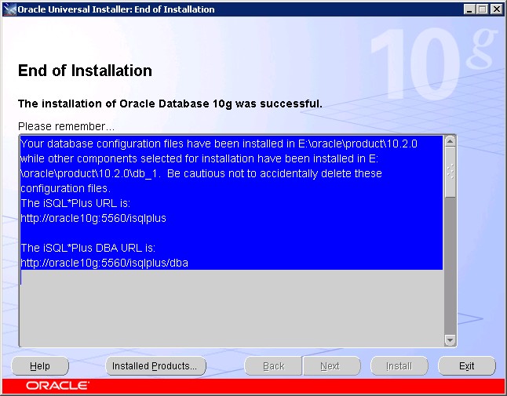Image resolution: width=507 pixels, height=396 pixels.
Task: Click the installation successful message
Action: coord(170,104)
